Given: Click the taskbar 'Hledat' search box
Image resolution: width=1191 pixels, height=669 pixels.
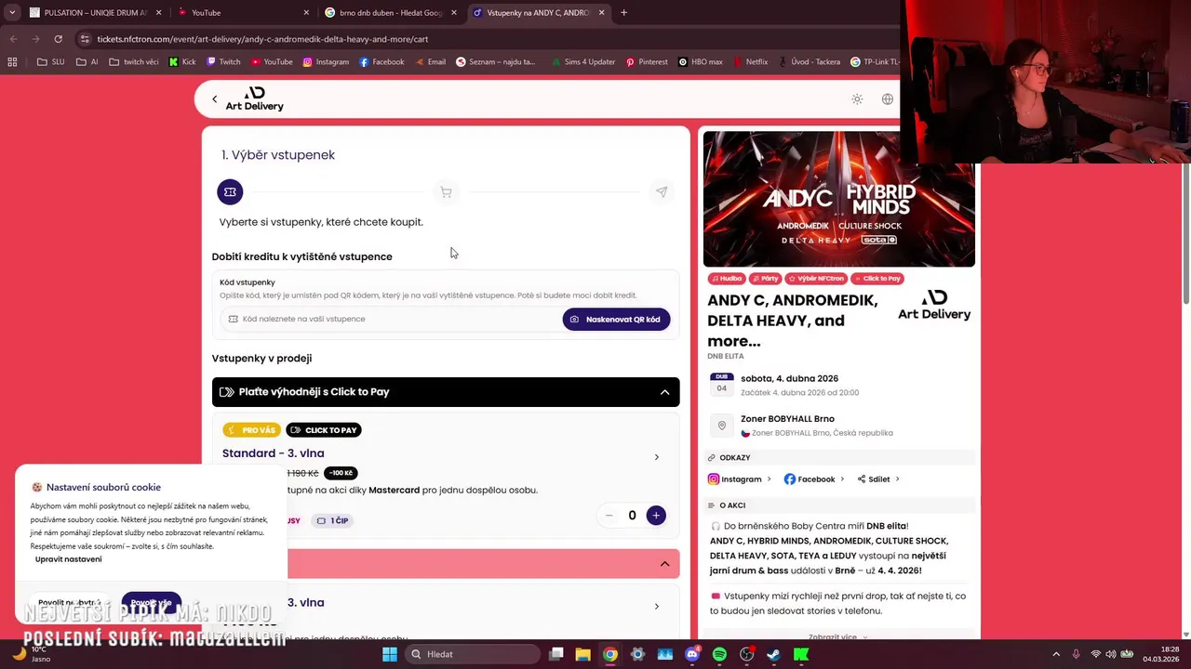Looking at the screenshot, I should (473, 654).
